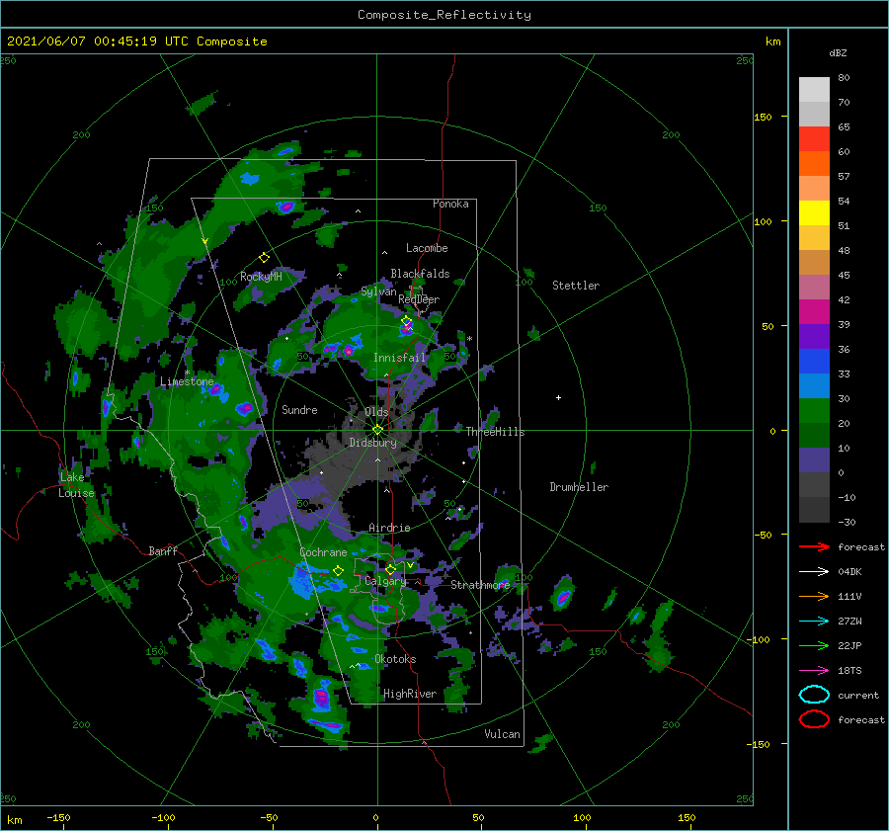The width and height of the screenshot is (889, 831).
Task: Click the white 04DK arrow icon
Action: [814, 571]
